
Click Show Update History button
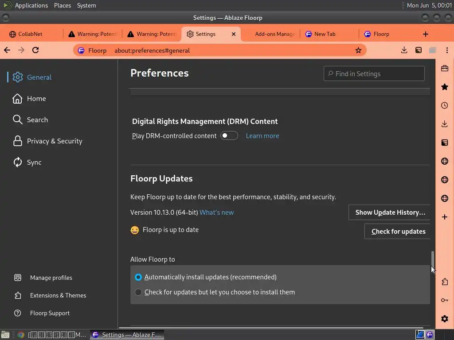point(390,212)
